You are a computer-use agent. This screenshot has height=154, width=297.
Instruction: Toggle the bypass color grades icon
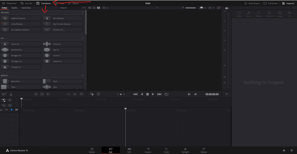click(219, 8)
